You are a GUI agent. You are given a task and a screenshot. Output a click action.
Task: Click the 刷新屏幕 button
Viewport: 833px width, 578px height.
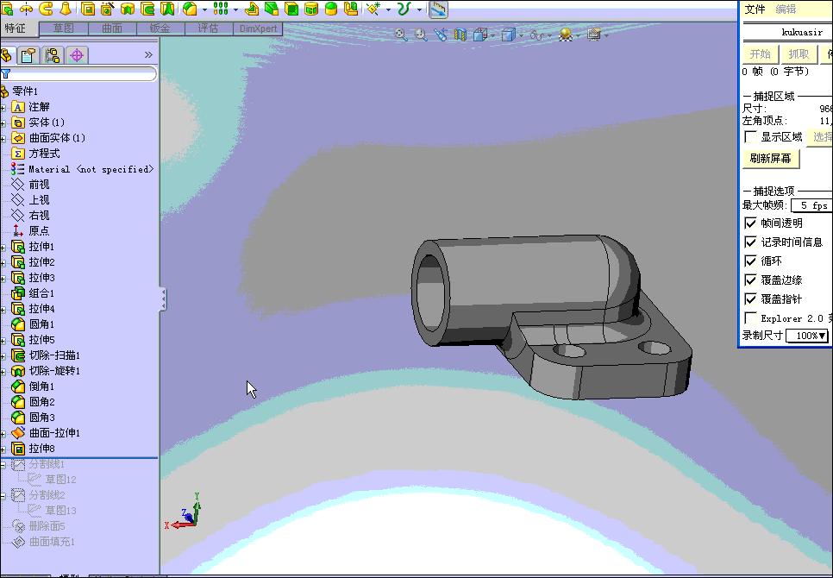(x=771, y=159)
